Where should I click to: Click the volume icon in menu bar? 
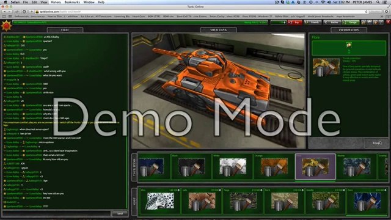(x=329, y=2)
